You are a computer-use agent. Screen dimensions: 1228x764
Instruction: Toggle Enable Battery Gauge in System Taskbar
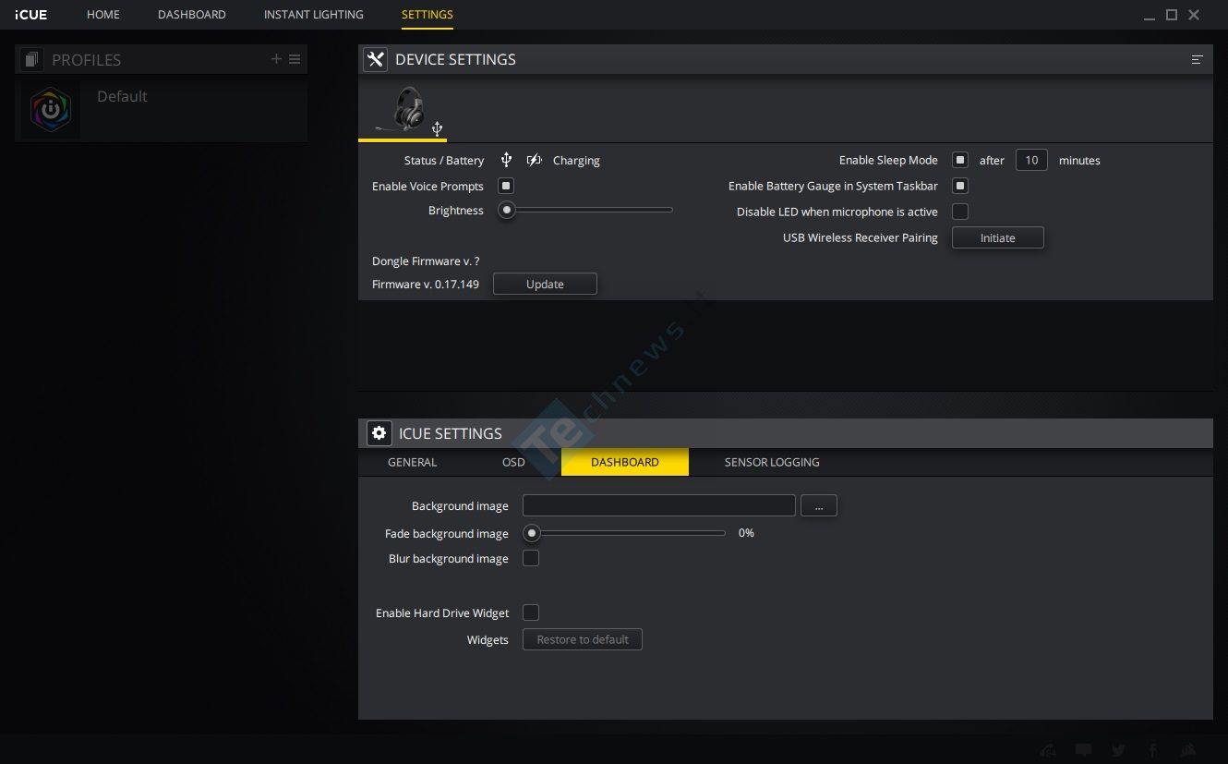click(960, 186)
